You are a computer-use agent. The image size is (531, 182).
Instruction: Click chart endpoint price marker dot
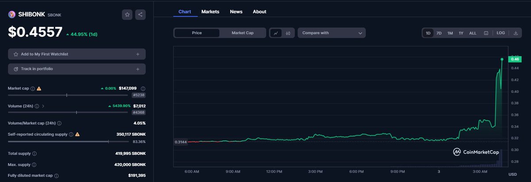click(502, 59)
